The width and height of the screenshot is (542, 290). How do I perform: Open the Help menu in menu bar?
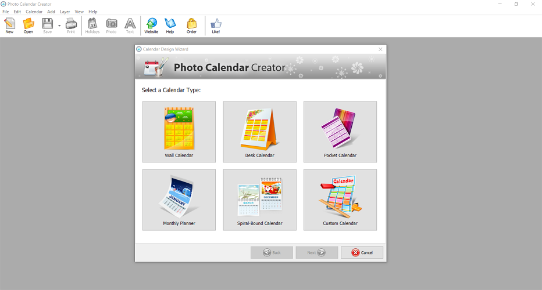point(92,12)
